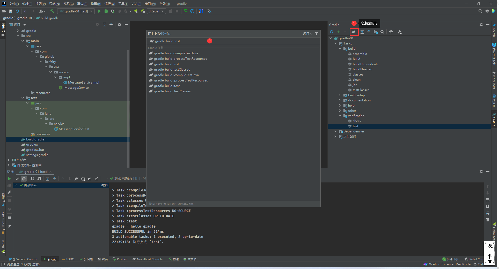Image resolution: width=499 pixels, height=269 pixels.
Task: Close gradle-01 [test] run tab
Action: (x=50, y=172)
